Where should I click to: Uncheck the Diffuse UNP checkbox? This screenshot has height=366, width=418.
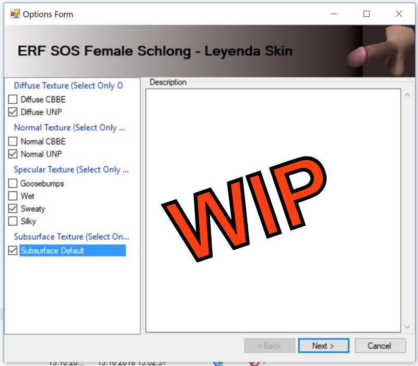(13, 112)
